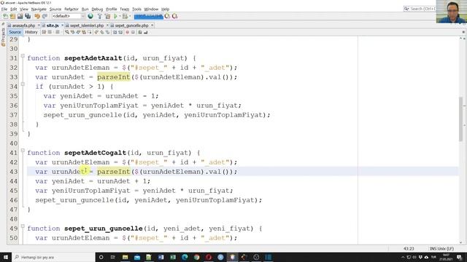
Task: Collapse the sepetAdetCogalt function fold
Action: pyautogui.click(x=23, y=151)
